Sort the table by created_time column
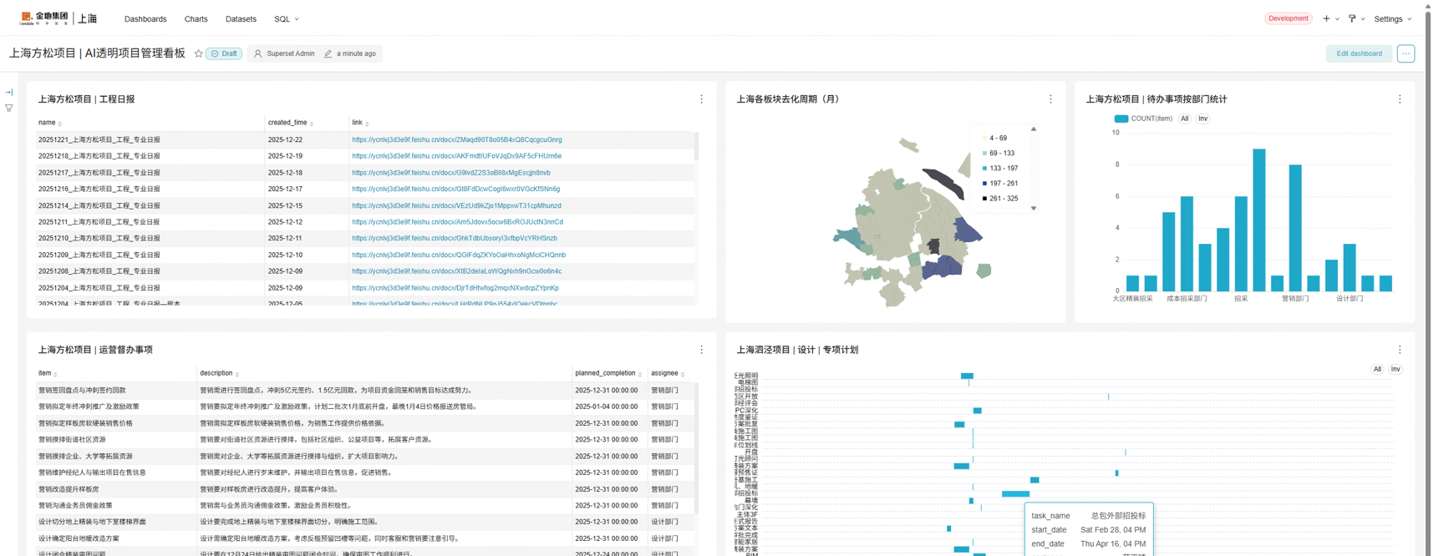Screen dimensions: 1439x556 coord(288,123)
